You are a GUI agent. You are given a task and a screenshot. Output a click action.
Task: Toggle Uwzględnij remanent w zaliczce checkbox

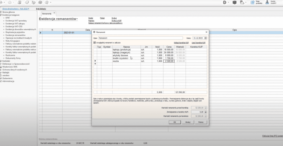tap(95, 43)
